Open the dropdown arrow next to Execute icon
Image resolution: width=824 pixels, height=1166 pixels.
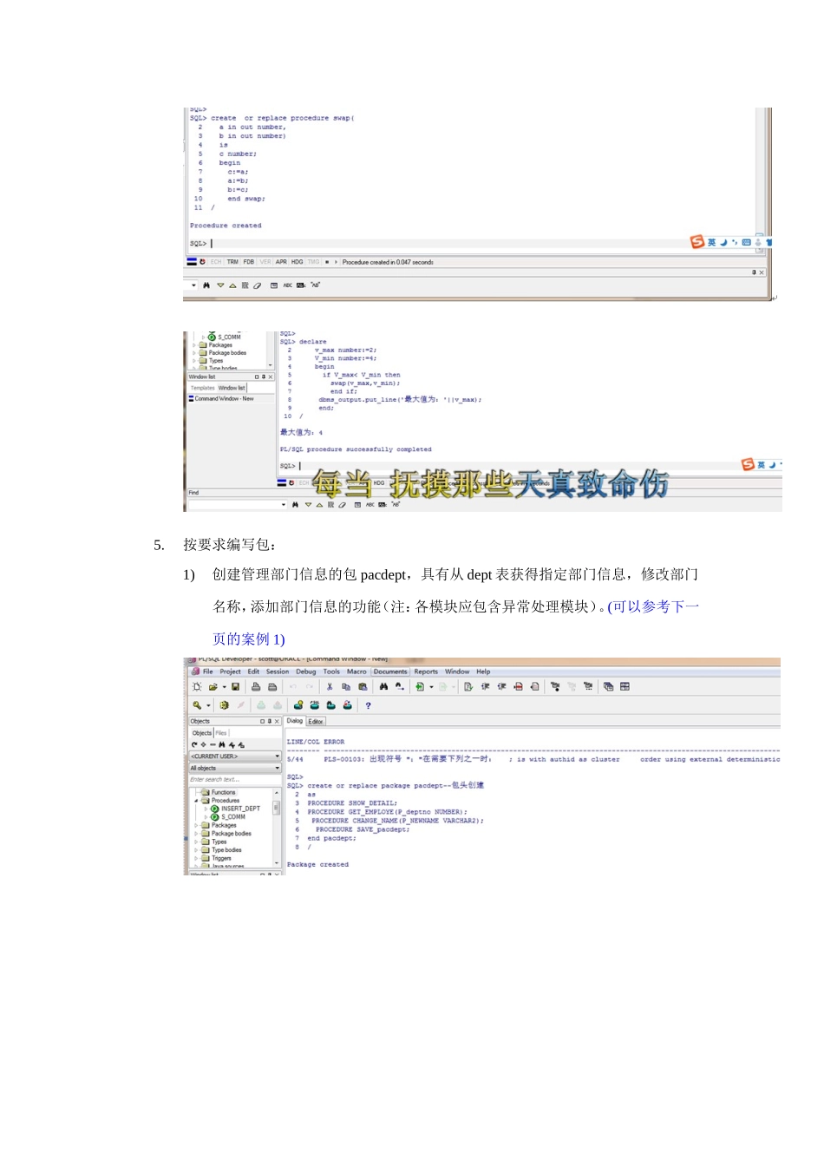point(431,687)
